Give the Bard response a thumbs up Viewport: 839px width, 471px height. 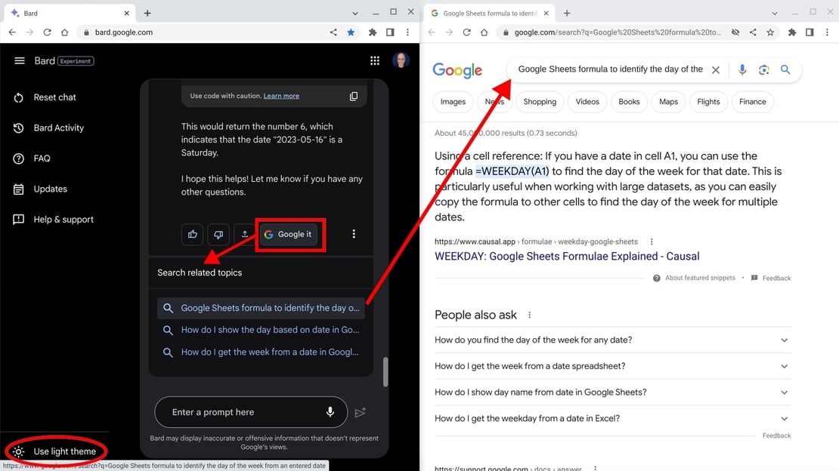(191, 234)
